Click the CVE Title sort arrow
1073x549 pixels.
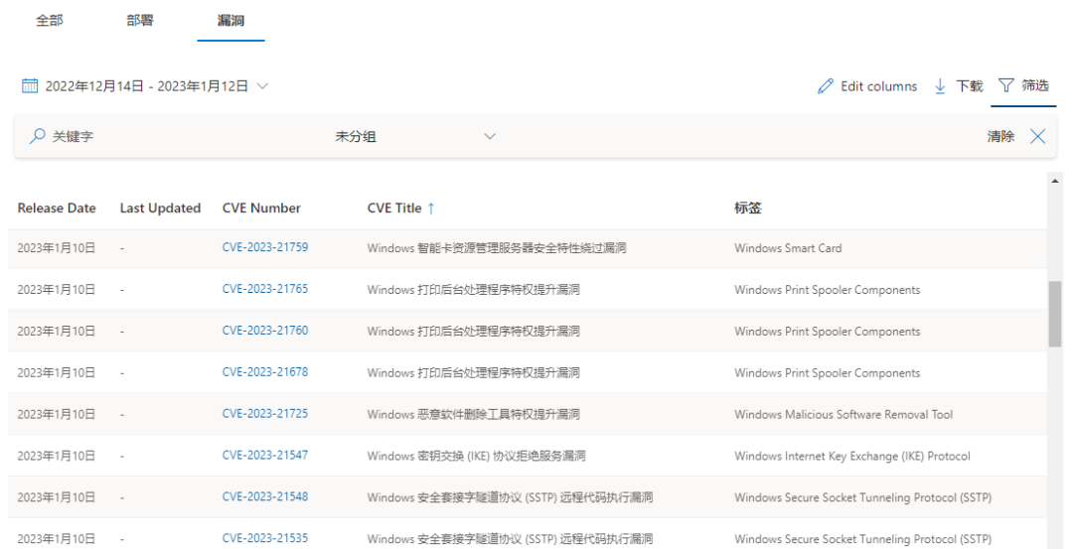pyautogui.click(x=431, y=208)
